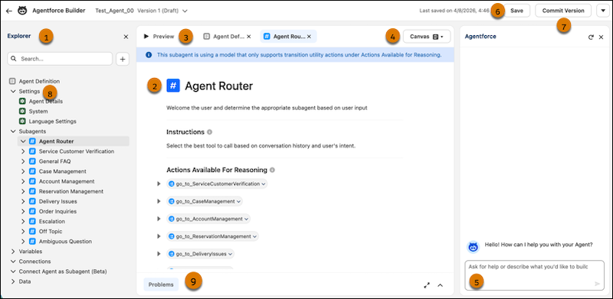
Task: Close the Agent Def... tab
Action: click(x=249, y=36)
